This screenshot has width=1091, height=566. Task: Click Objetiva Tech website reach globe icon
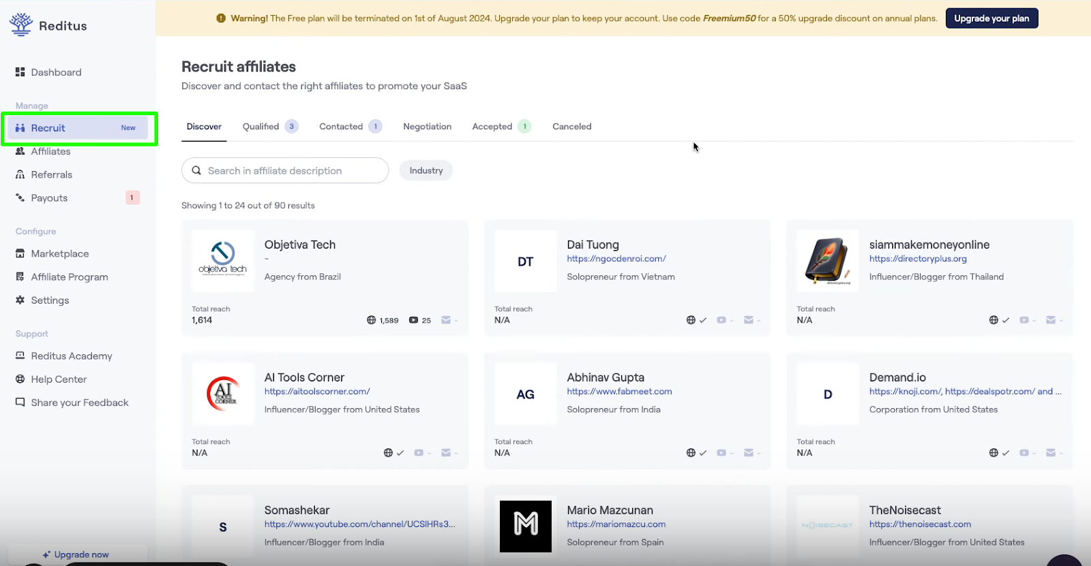point(372,320)
